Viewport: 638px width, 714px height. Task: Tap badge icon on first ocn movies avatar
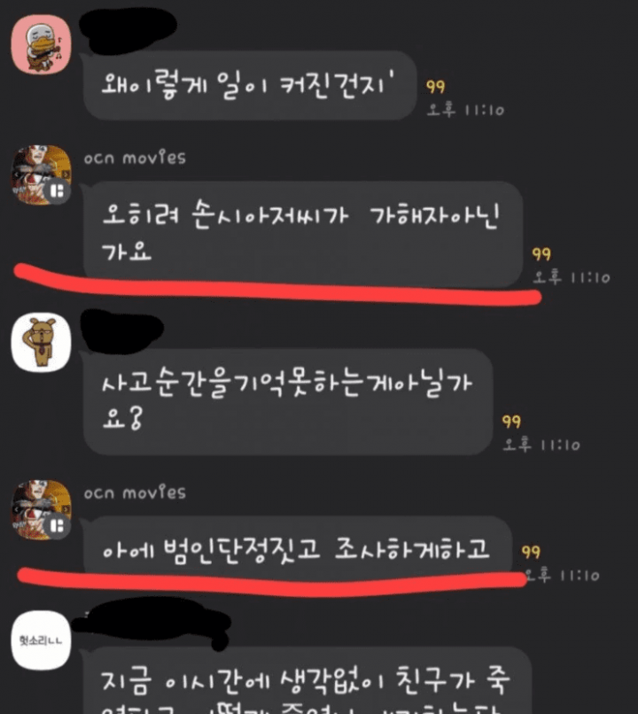[58, 191]
